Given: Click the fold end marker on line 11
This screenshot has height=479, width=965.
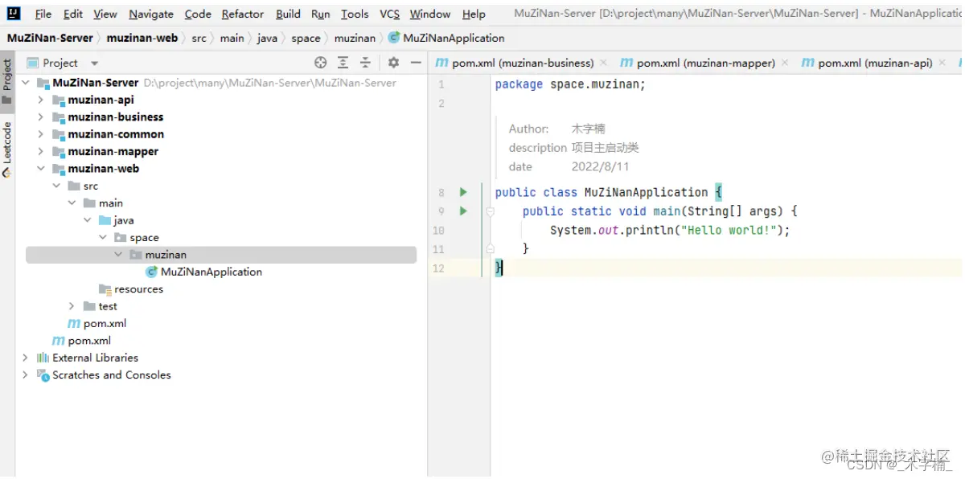Looking at the screenshot, I should [490, 249].
